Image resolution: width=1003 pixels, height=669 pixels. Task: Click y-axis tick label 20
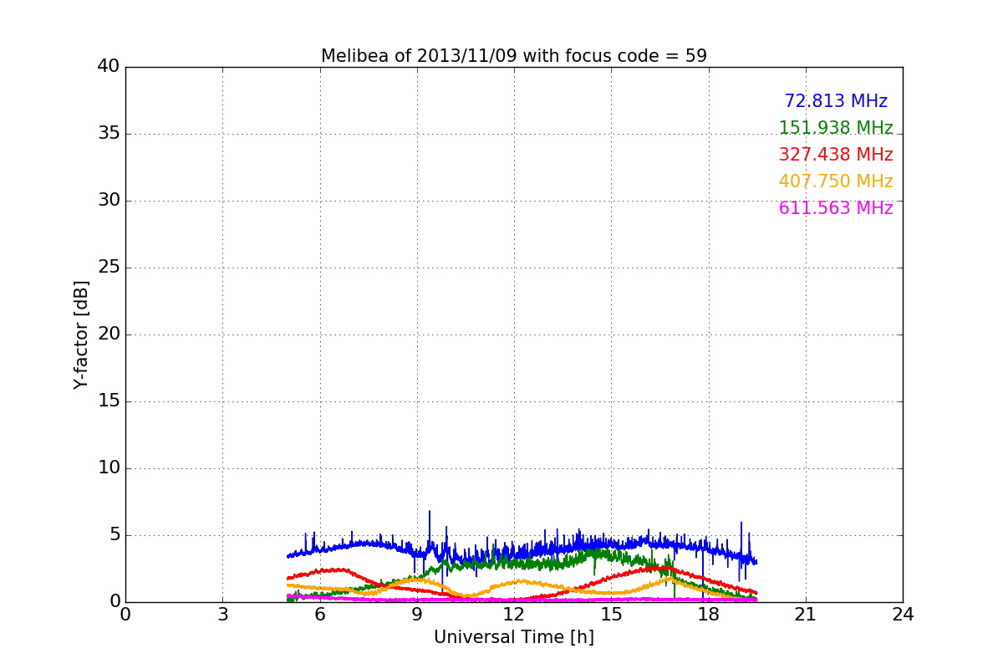109,334
